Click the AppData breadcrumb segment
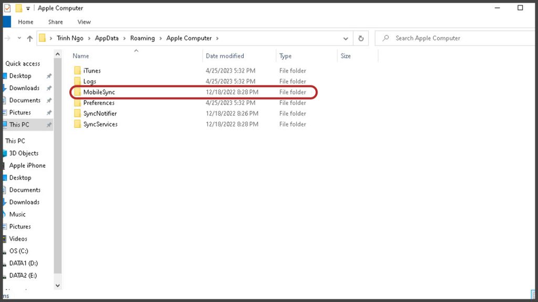This screenshot has width=538, height=302. pos(107,38)
